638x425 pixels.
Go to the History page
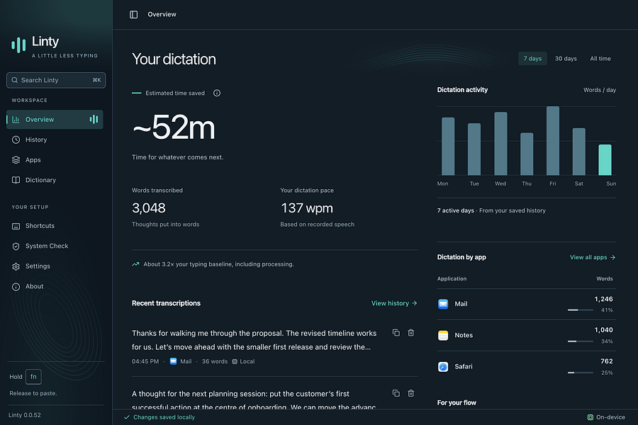pos(55,140)
